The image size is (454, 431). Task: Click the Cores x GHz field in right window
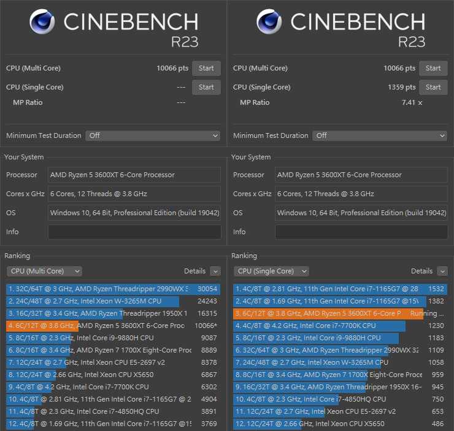coord(361,194)
